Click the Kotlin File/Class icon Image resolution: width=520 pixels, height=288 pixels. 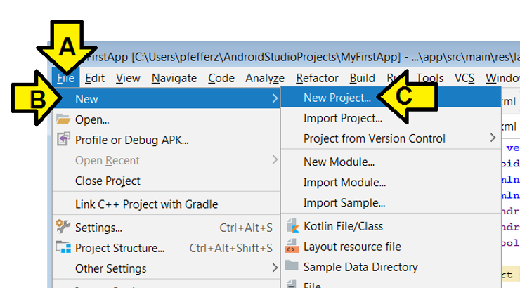click(x=292, y=226)
